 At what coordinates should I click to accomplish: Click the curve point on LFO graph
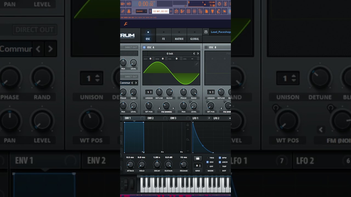click(x=203, y=146)
